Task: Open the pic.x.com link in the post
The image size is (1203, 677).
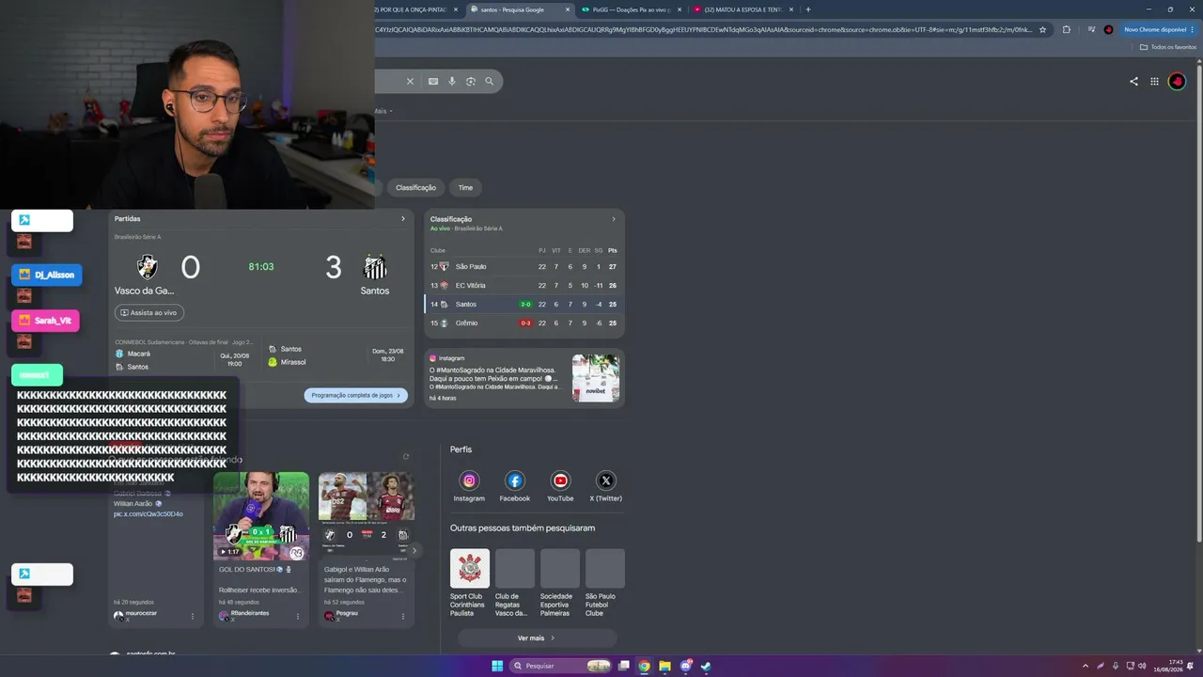Action: click(148, 514)
